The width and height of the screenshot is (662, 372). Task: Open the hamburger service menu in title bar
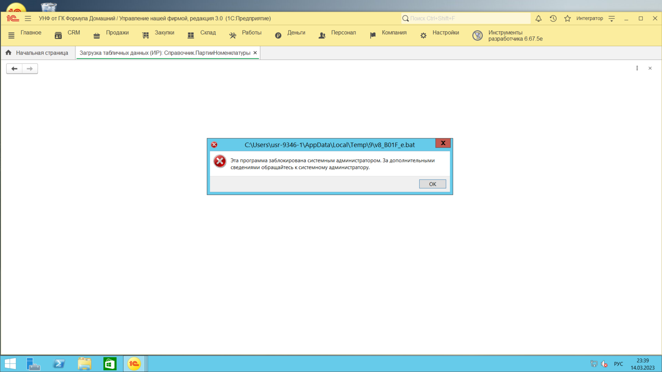tap(28, 19)
